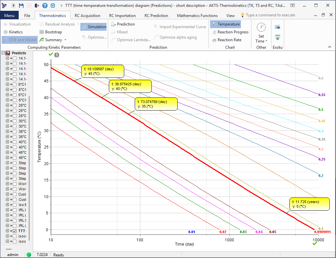Click the Prediction button in ribbon
This screenshot has height=258, width=336.
pyautogui.click(x=123, y=24)
